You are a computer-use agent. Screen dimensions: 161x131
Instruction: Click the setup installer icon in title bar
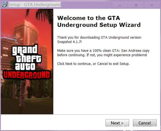[4, 4]
